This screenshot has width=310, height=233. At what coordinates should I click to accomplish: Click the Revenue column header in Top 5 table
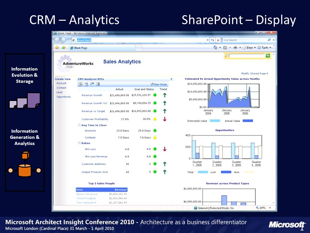click(x=120, y=190)
